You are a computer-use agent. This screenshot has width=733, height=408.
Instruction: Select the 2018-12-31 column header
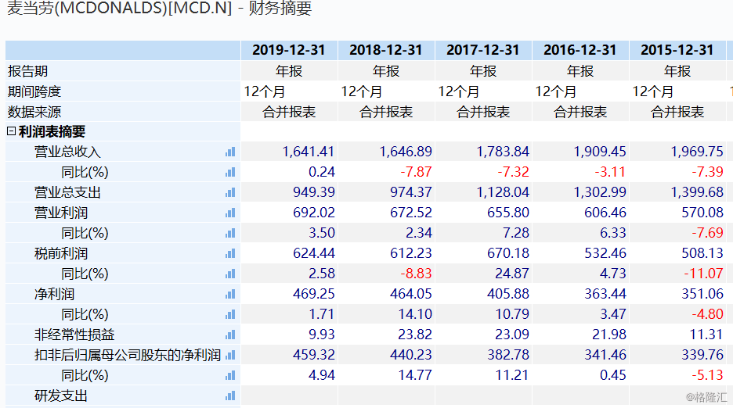coord(385,50)
